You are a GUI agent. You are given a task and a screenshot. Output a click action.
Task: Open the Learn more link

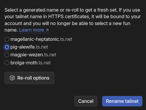(x=34, y=30)
